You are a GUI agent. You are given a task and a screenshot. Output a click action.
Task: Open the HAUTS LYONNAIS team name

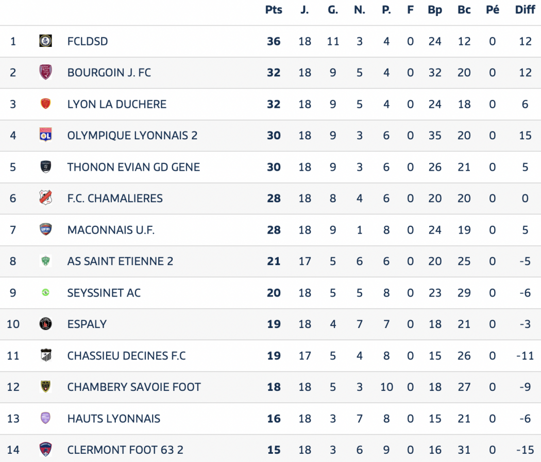[x=113, y=419]
